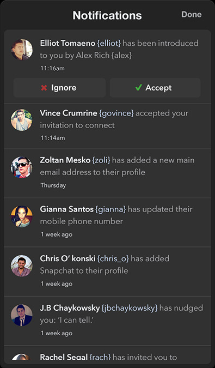Open Vince Crumrine's avatar

click(22, 120)
